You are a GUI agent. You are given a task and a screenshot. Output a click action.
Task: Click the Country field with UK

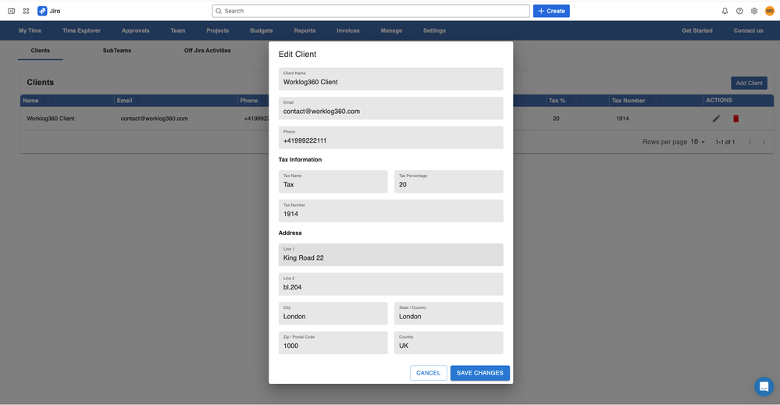[x=449, y=343]
